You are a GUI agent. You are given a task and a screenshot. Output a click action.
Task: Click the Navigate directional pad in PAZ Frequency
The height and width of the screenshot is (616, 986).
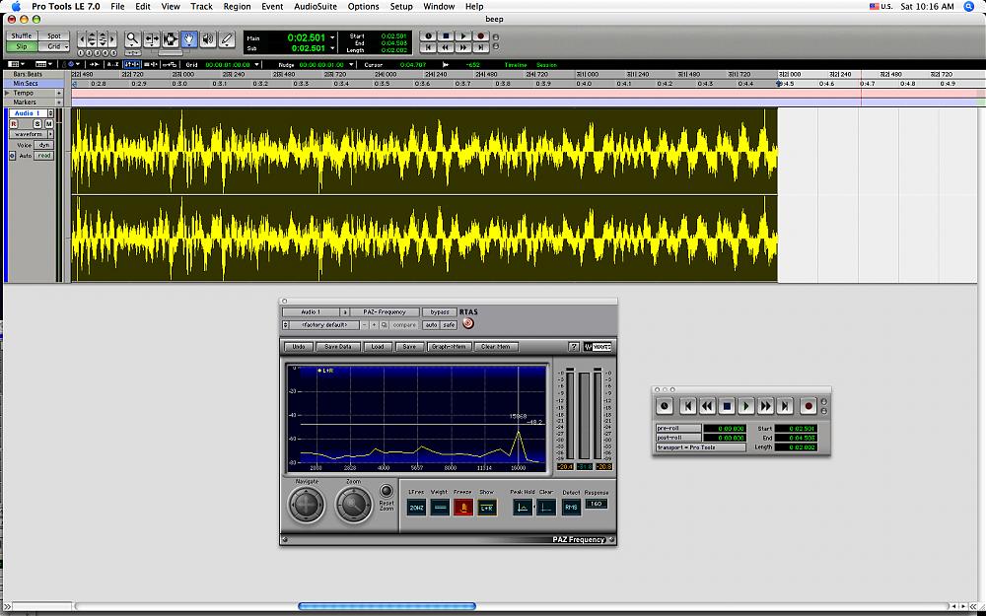[x=307, y=504]
